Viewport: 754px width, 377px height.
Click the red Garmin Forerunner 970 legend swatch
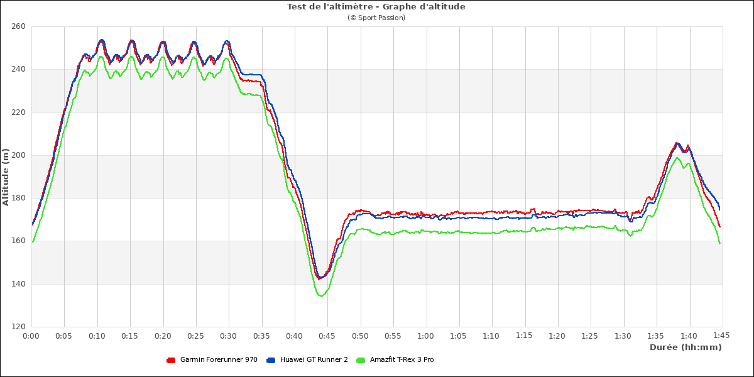170,360
